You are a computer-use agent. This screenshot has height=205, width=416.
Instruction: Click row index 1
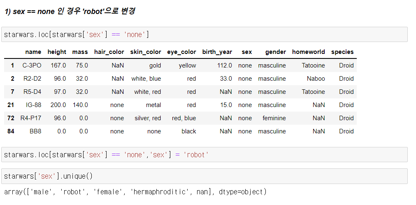tap(12, 65)
